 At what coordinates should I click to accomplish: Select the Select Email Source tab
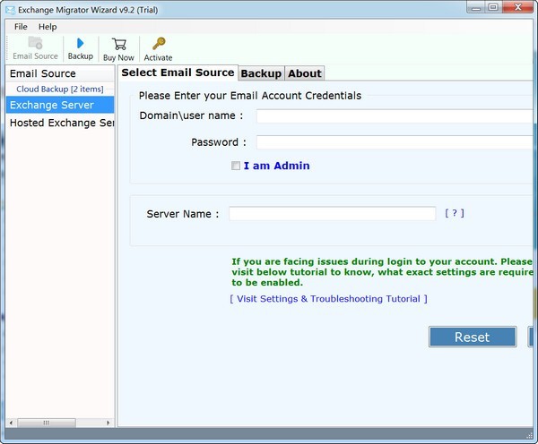178,73
